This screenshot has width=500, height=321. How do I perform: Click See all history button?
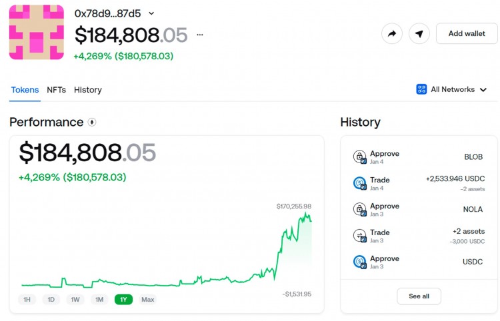click(419, 296)
